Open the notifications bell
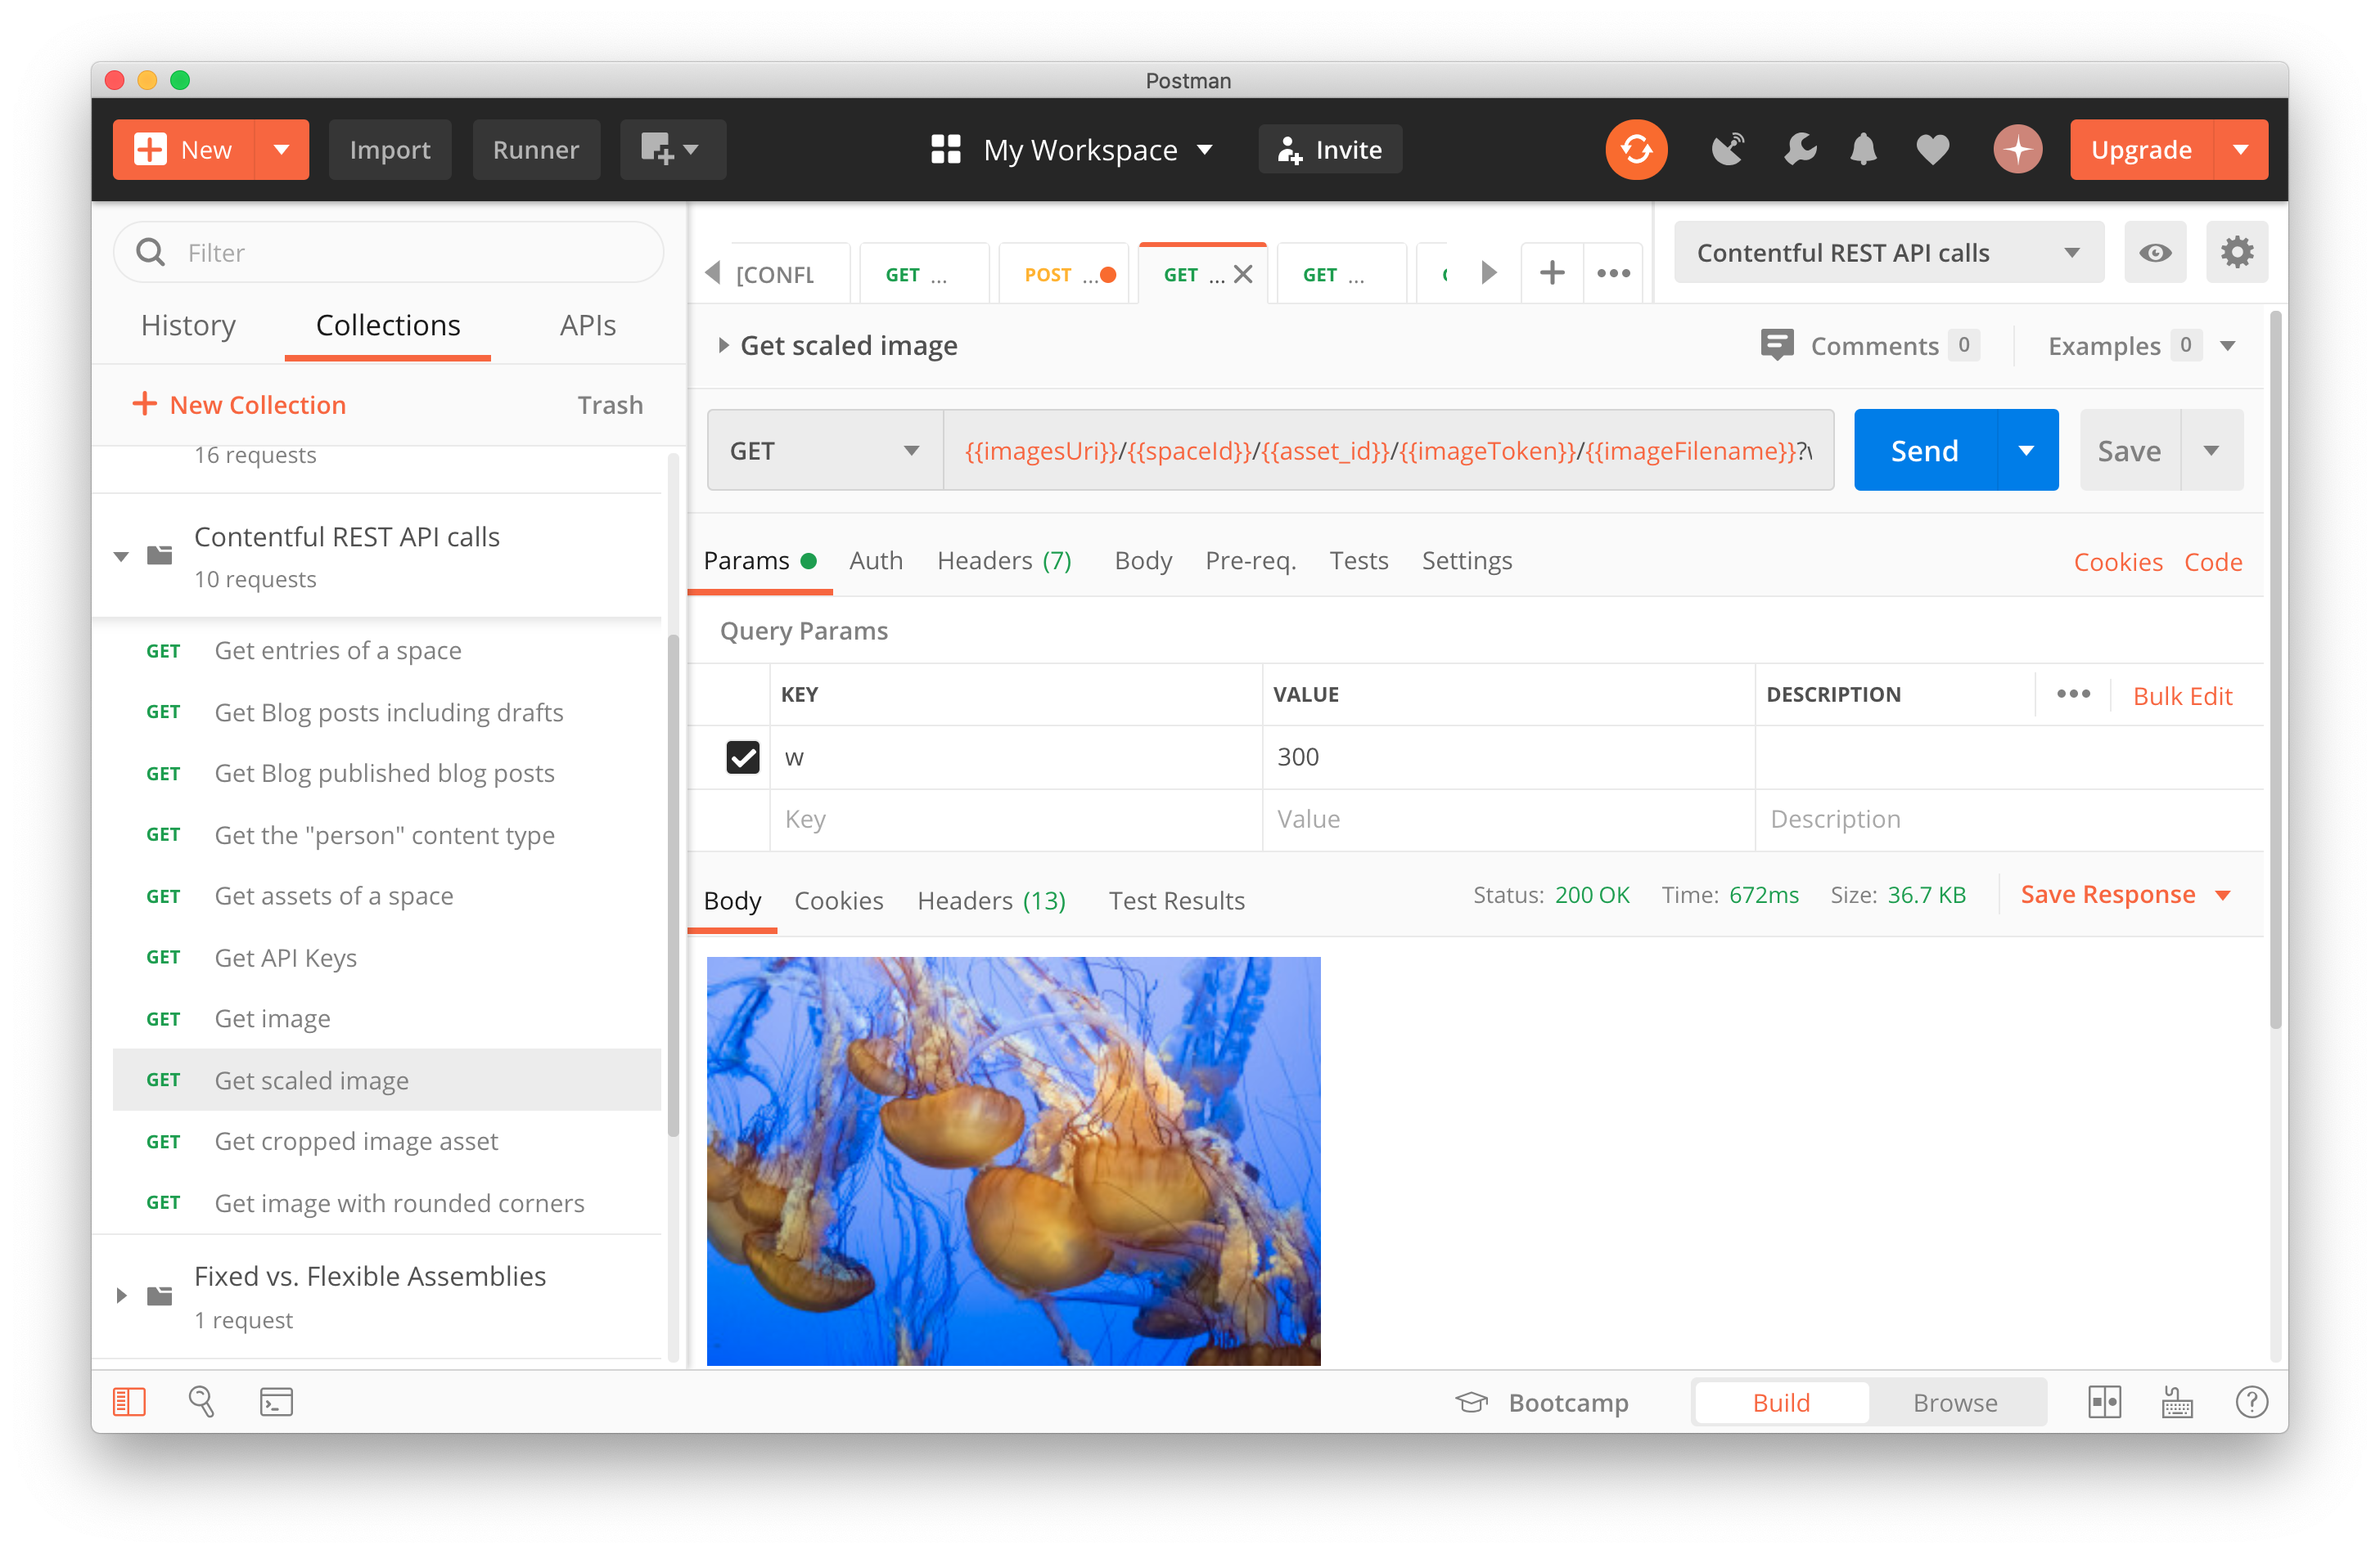 1863,150
